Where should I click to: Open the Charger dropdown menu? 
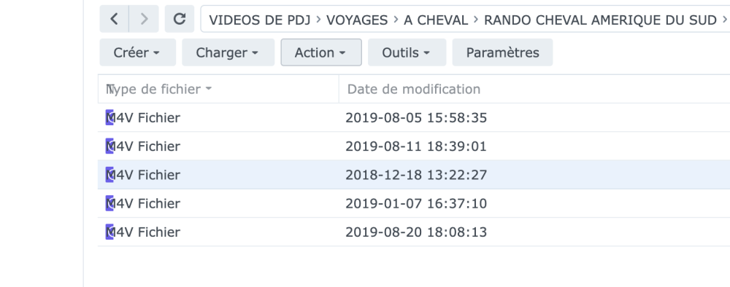tap(228, 52)
